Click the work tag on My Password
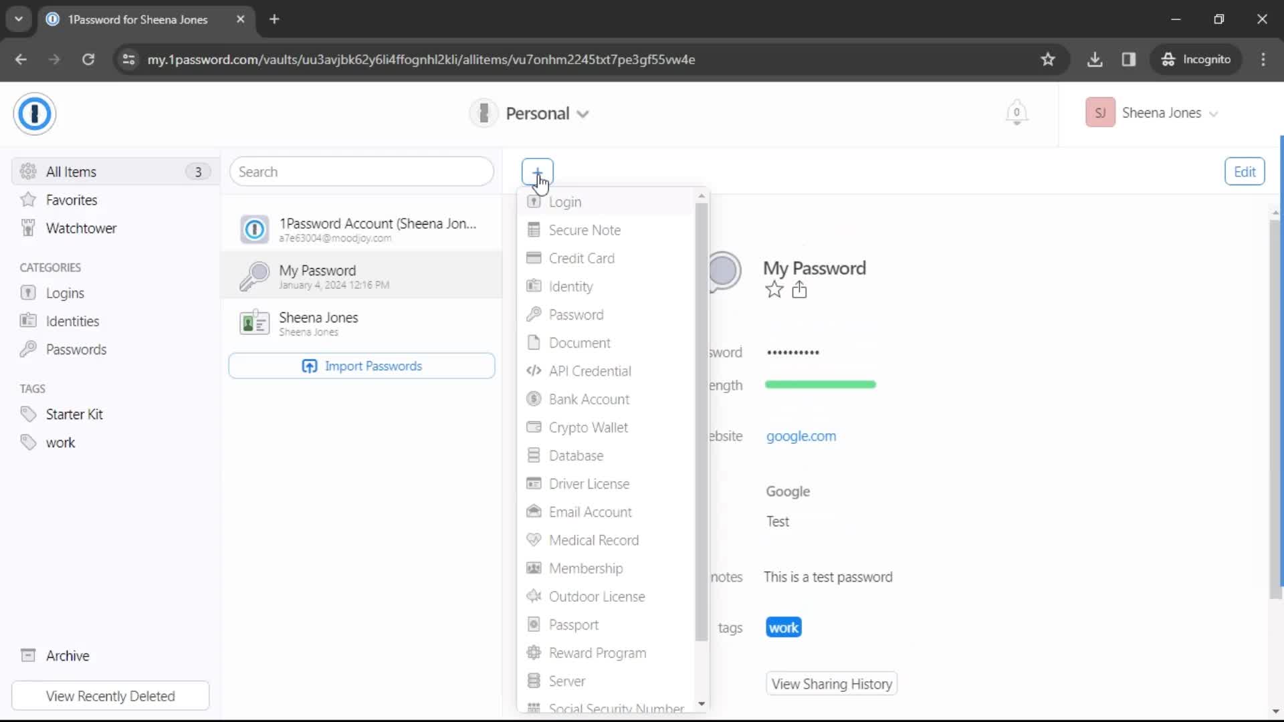This screenshot has height=722, width=1284. click(x=783, y=627)
